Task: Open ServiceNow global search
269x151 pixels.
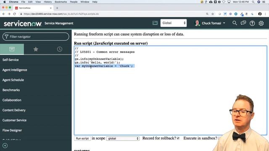Action: 235,23
